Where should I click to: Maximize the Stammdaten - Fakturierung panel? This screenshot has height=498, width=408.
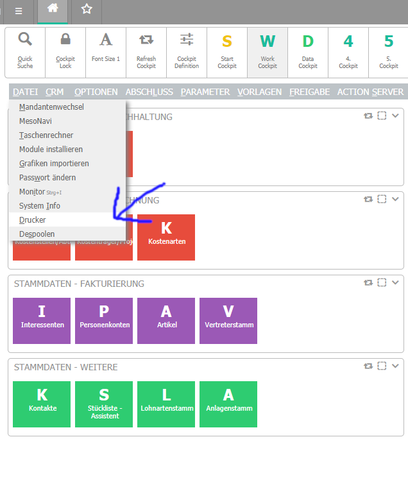click(x=382, y=282)
